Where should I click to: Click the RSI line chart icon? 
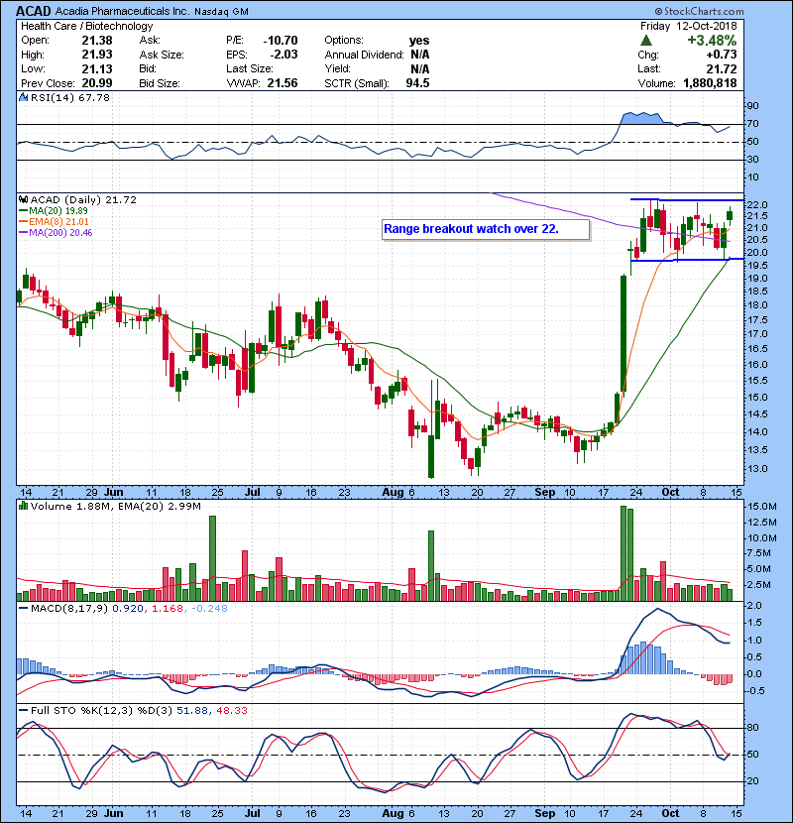click(x=23, y=97)
